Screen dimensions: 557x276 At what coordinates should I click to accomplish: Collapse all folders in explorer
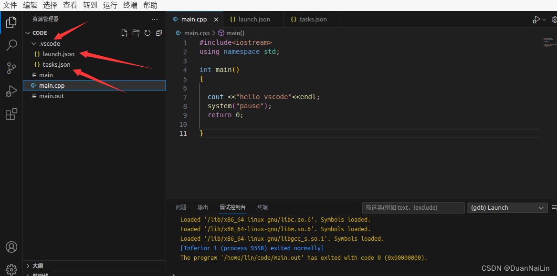[159, 33]
